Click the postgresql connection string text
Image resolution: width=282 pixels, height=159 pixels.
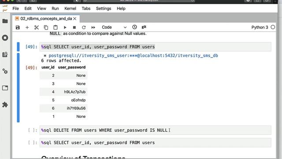coord(133,56)
